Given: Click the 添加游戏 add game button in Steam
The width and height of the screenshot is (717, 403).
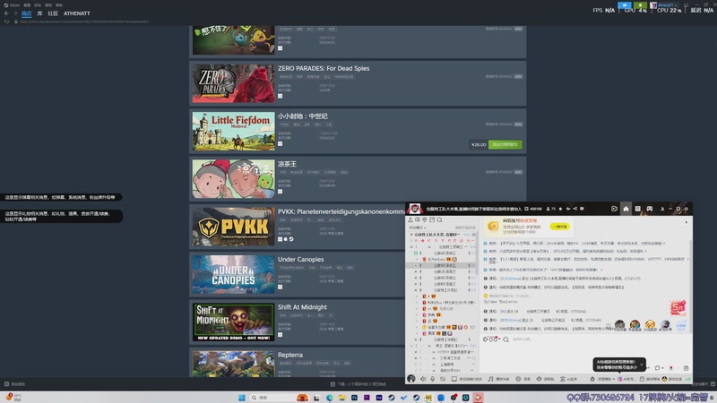Looking at the screenshot, I should (14, 384).
